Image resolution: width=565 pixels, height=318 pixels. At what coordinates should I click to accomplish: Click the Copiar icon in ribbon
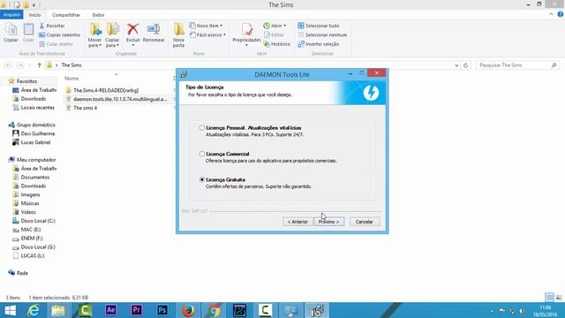click(11, 33)
